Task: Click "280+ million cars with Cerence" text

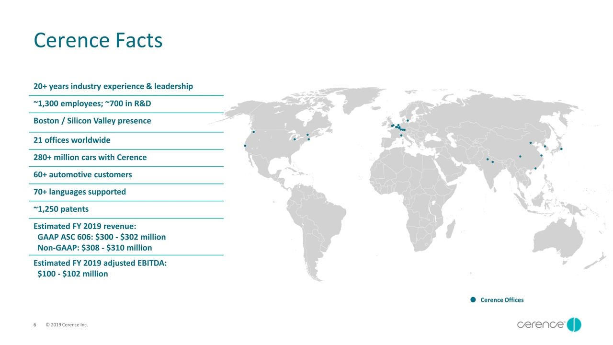Action: click(90, 157)
